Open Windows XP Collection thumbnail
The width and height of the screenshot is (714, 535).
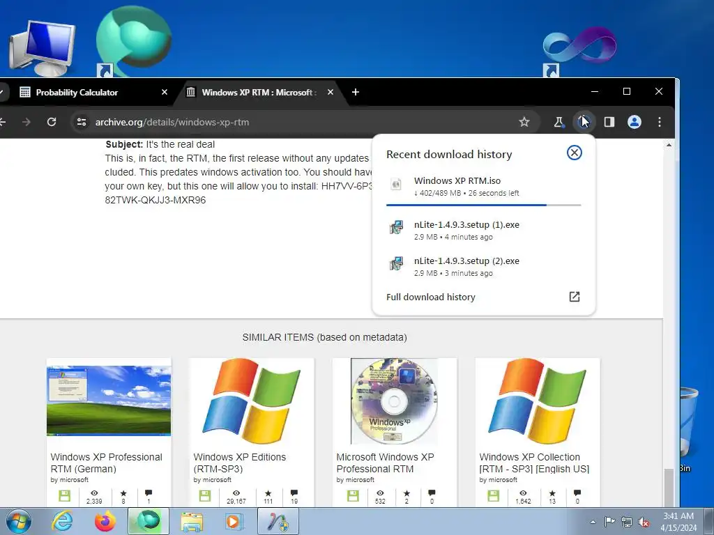click(538, 401)
